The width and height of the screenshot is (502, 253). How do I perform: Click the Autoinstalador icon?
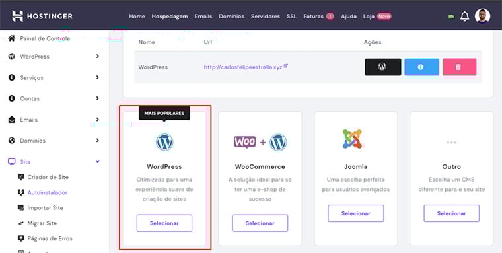point(21,192)
